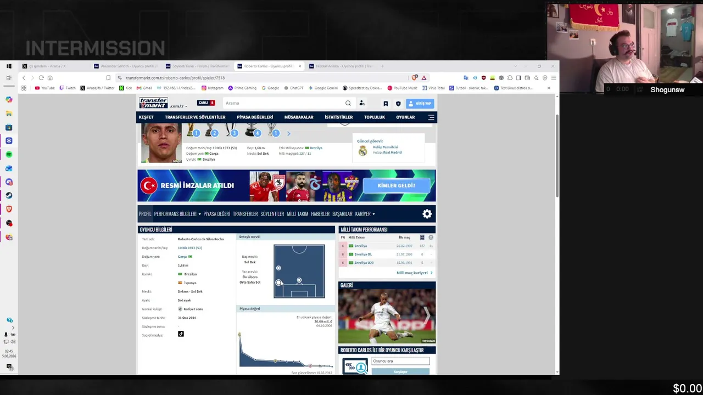Click the trophy with badge number 4
Screen dimensions: 703x395
coord(252,130)
